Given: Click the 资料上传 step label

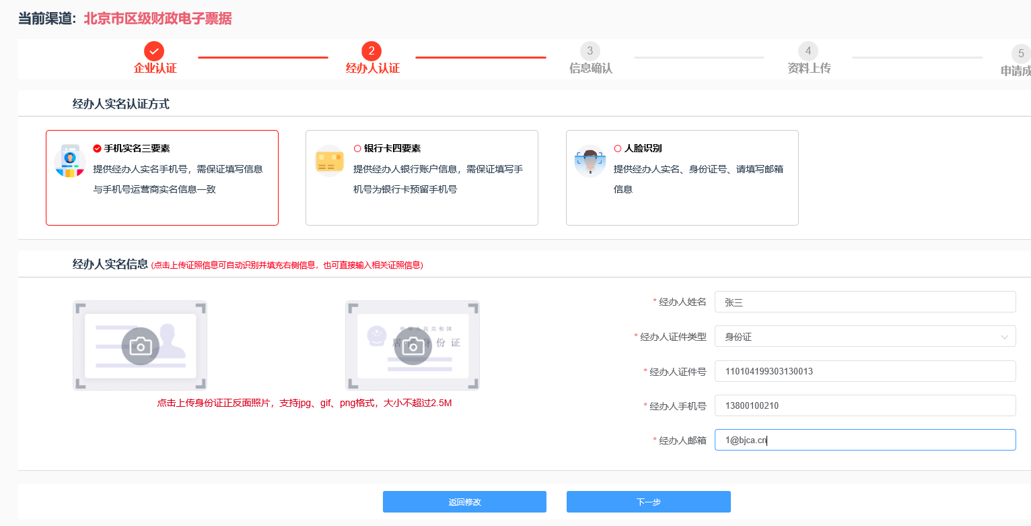Looking at the screenshot, I should point(809,68).
